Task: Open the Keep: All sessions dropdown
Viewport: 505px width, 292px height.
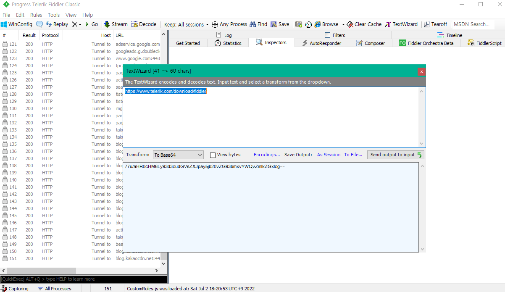Action: (187, 24)
